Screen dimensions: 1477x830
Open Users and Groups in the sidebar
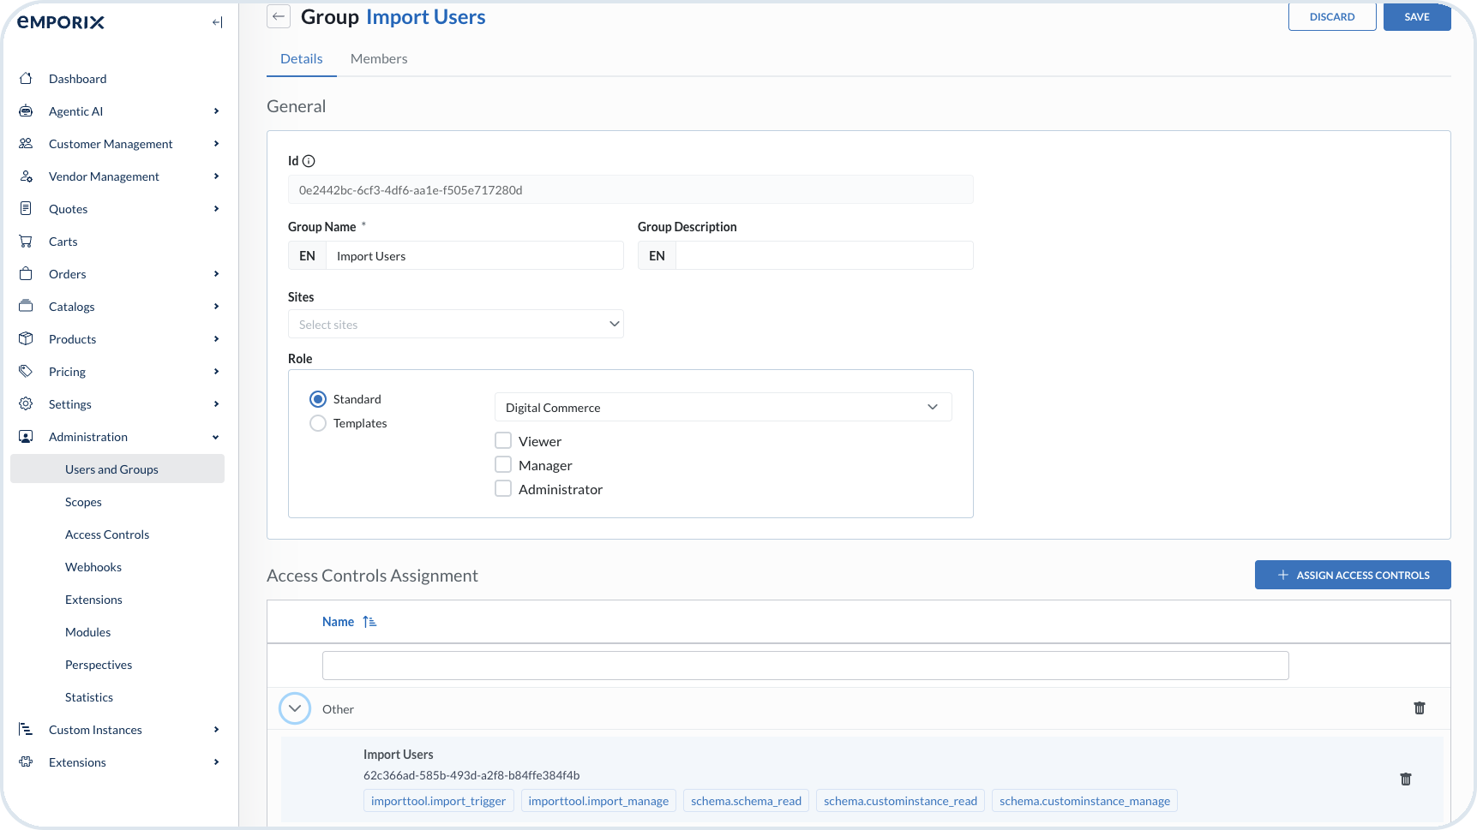pos(117,469)
